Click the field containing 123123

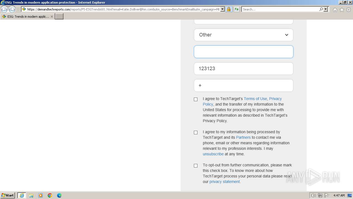(x=244, y=69)
